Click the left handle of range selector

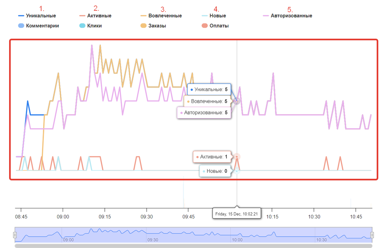[x=15, y=235]
